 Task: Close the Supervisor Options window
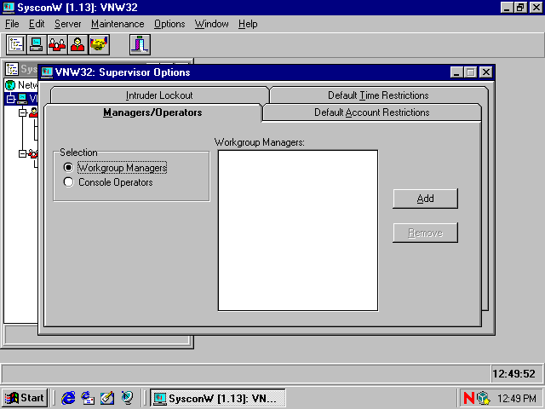(x=486, y=72)
